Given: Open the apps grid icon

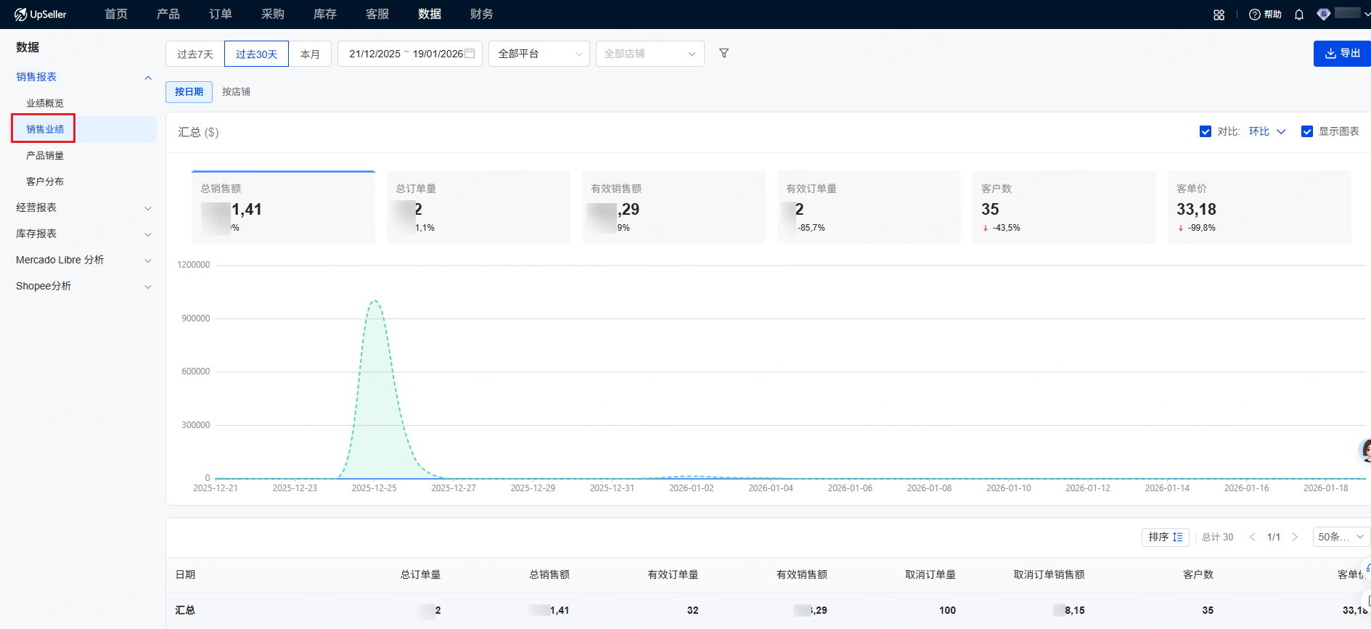Looking at the screenshot, I should [x=1219, y=15].
